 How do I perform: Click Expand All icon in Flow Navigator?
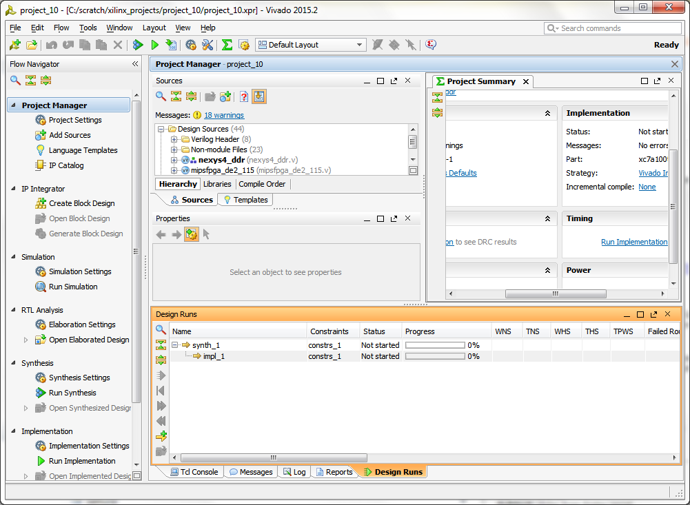pyautogui.click(x=45, y=81)
